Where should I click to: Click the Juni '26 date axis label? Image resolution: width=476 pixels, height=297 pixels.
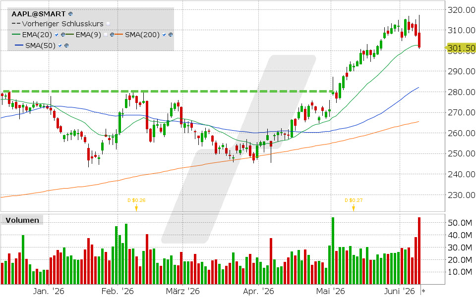click(399, 291)
